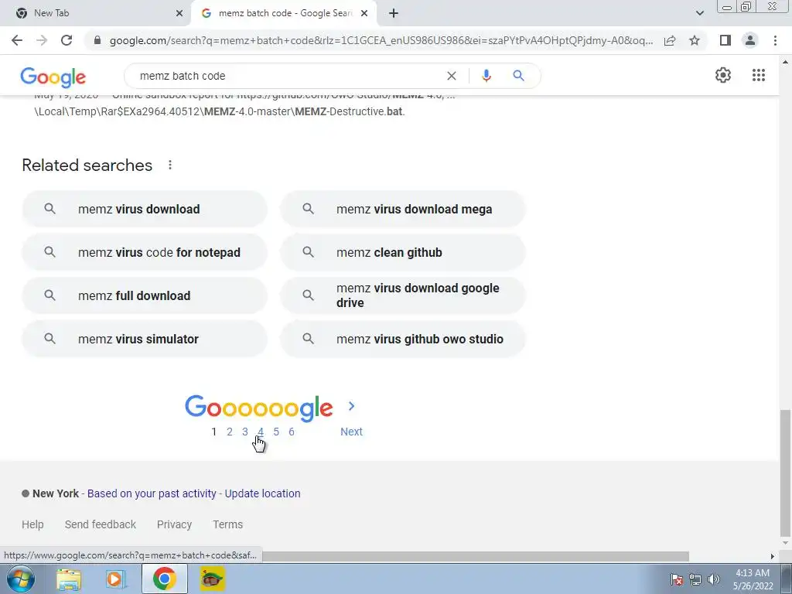Go to results page 2
792x594 pixels.
coord(229,432)
